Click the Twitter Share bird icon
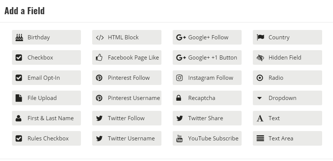This screenshot has height=161, width=333. coord(179,118)
